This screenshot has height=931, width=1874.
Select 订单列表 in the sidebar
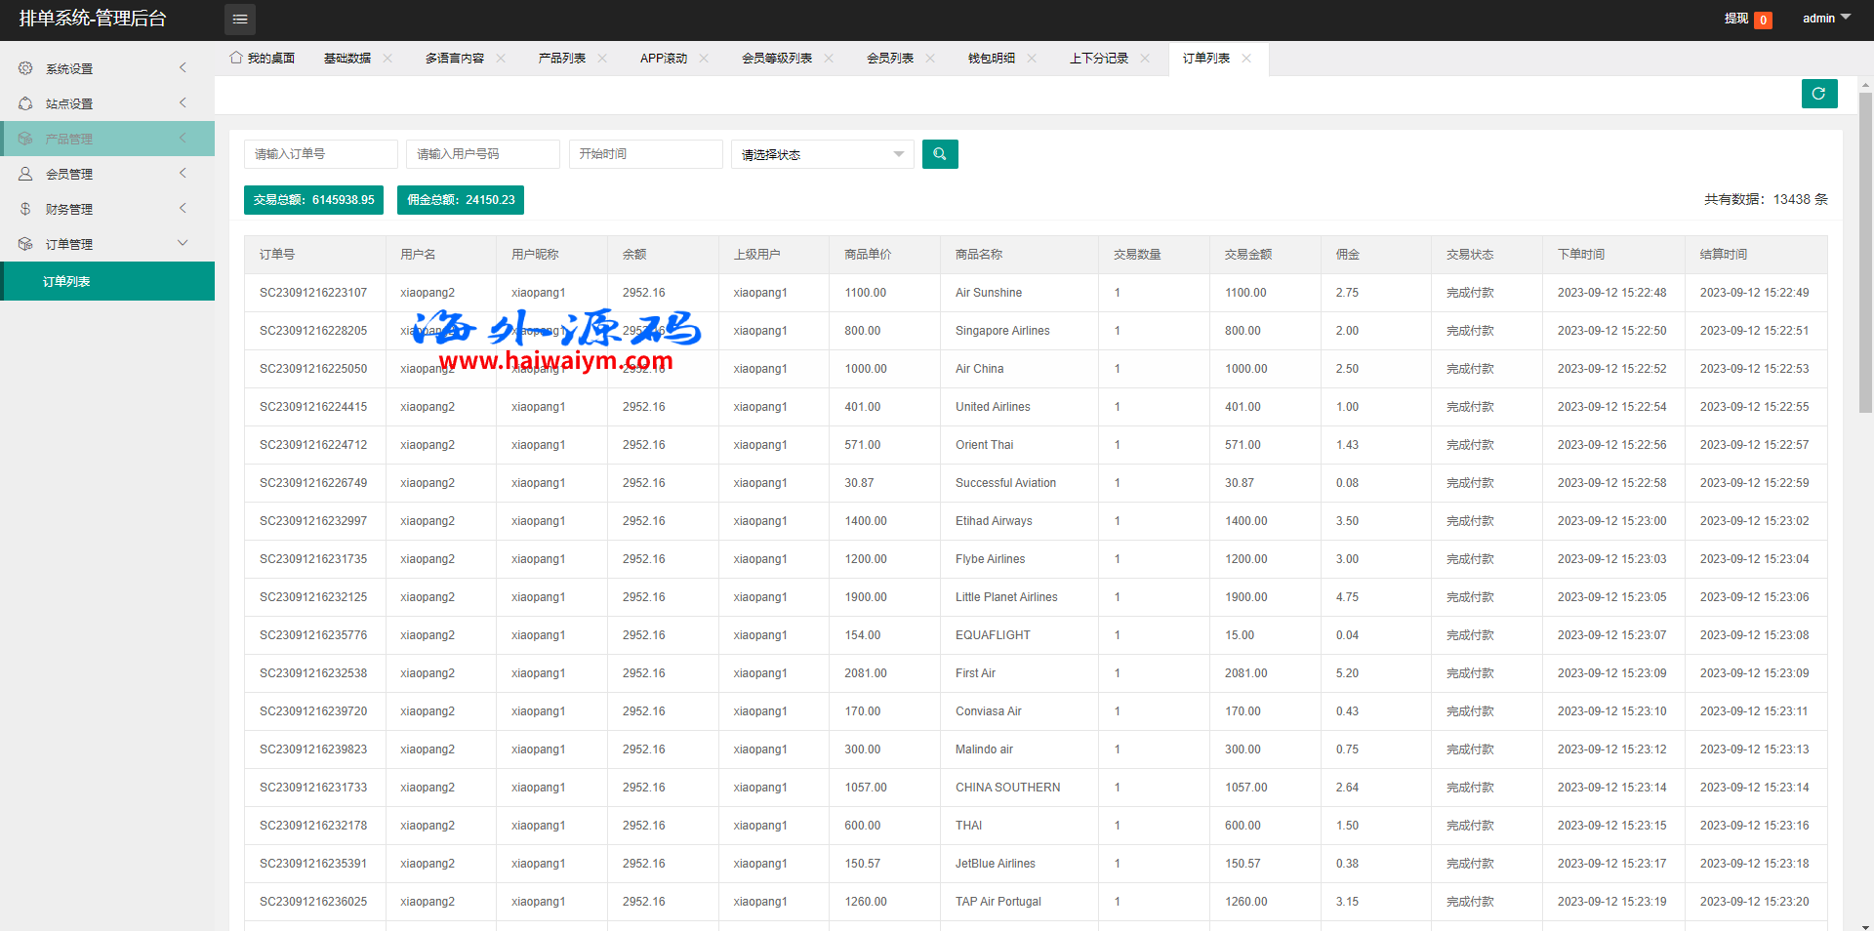pyautogui.click(x=66, y=281)
